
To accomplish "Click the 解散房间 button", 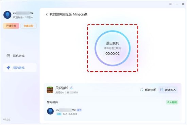I will pos(148,90).
